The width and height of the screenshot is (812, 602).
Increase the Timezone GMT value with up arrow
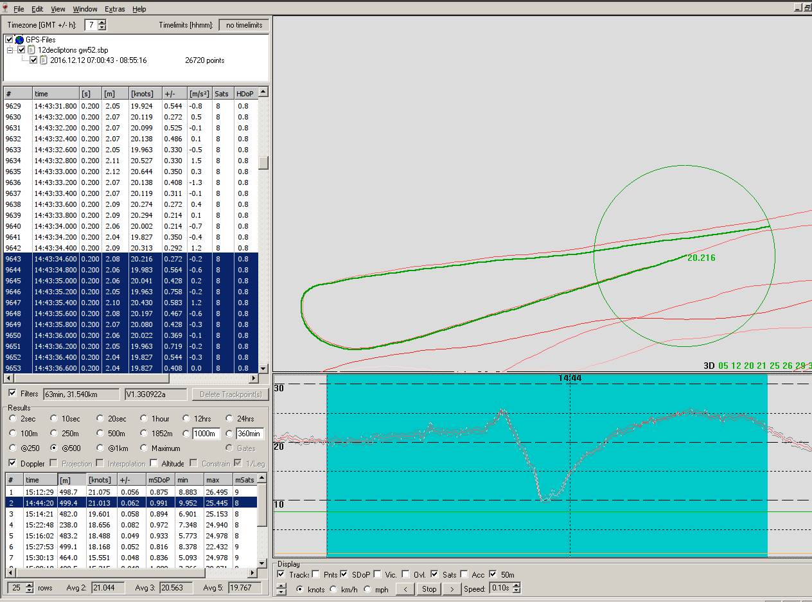[x=102, y=22]
